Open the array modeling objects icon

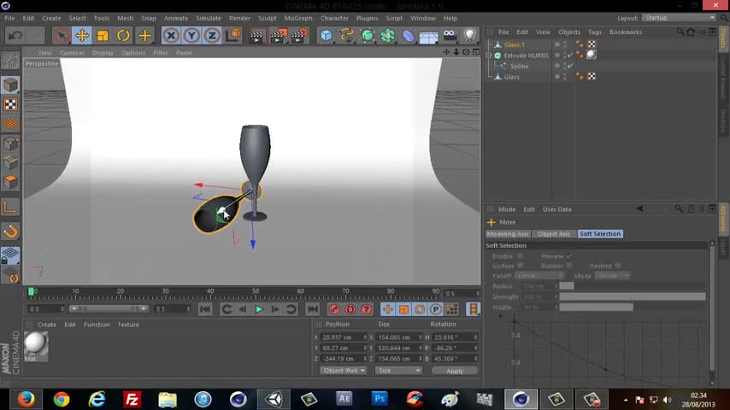point(388,35)
